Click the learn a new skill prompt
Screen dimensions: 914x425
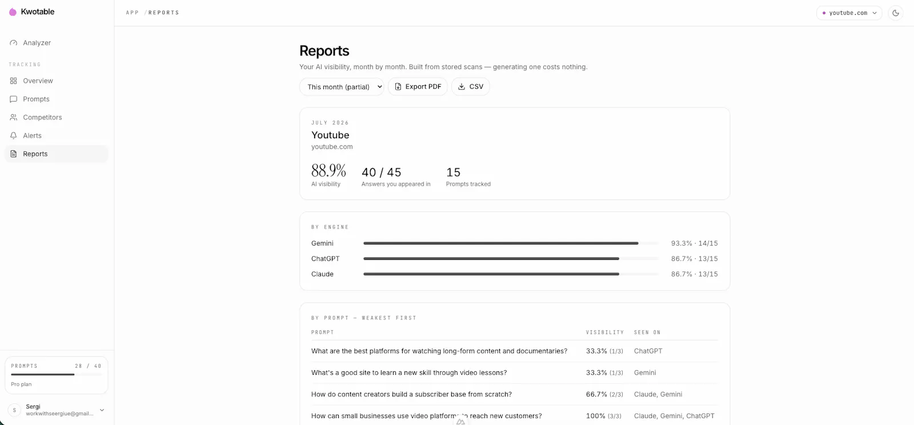[409, 373]
